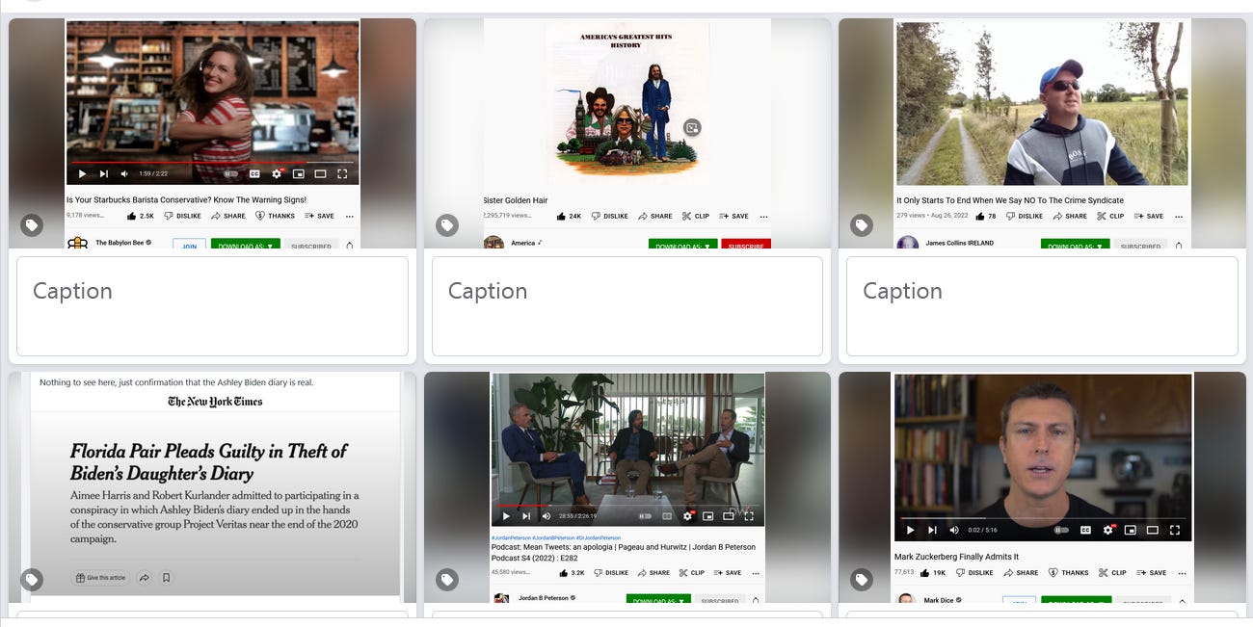Click the next-video button in the Starbucks Barista video
This screenshot has height=627, width=1253.
click(104, 174)
